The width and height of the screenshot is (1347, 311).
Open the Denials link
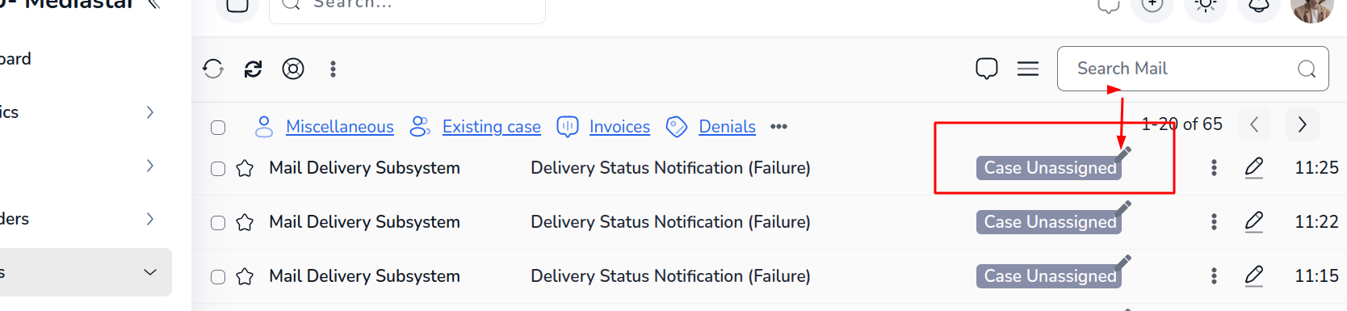click(x=727, y=127)
